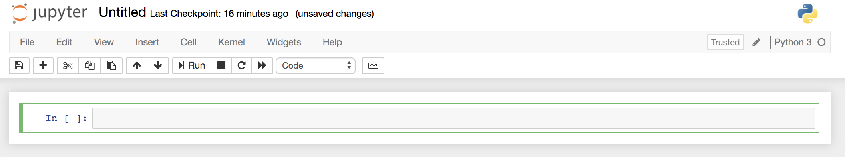Insert a cell below with the plus icon
The image size is (845, 157).
43,65
